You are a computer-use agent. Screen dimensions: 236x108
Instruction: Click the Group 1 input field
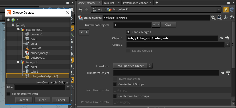(176, 45)
